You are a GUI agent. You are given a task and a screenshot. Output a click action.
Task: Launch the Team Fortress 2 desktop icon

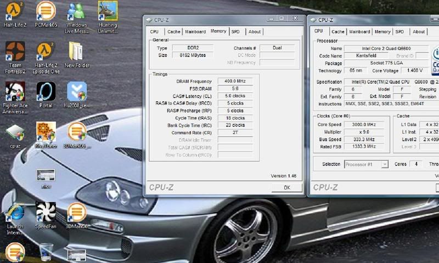tap(15, 58)
